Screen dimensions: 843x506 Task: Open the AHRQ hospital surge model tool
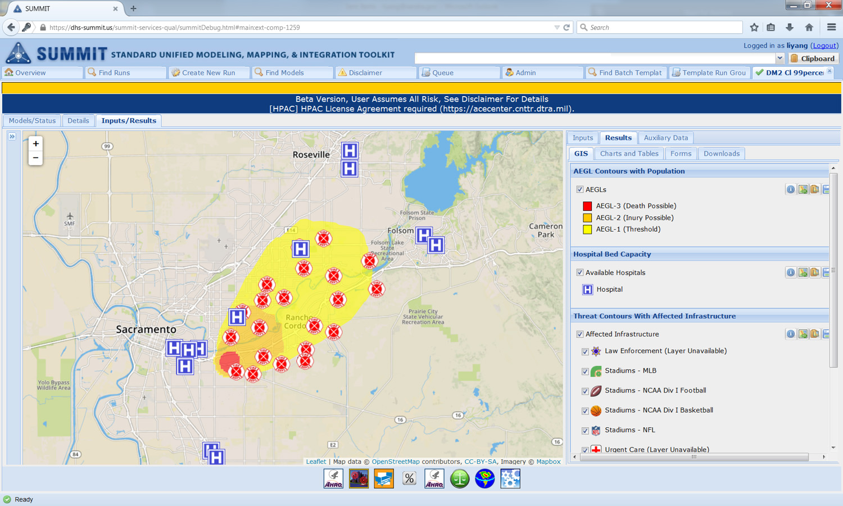(x=333, y=478)
